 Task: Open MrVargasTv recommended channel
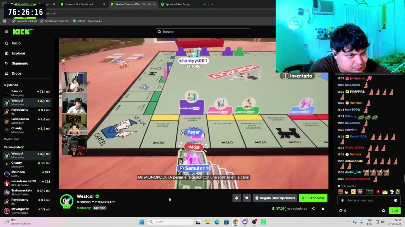pyautogui.click(x=27, y=211)
